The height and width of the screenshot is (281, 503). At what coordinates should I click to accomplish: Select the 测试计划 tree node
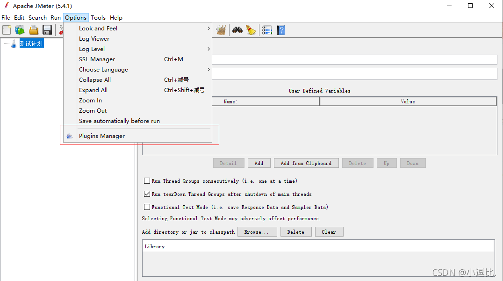point(31,43)
